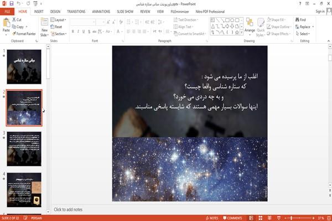Image resolution: width=332 pixels, height=221 pixels.
Task: Switch to Slide Sorter view in status bar
Action: tap(261, 218)
